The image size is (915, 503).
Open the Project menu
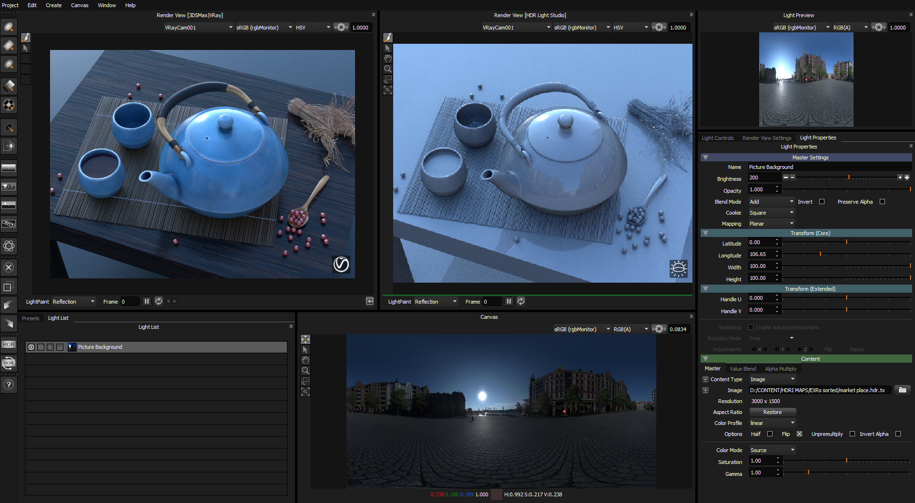point(10,5)
